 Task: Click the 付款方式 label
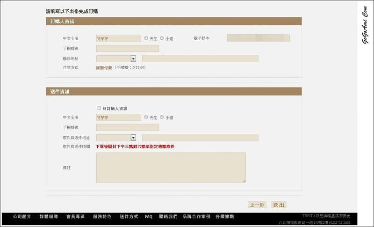[x=71, y=67]
